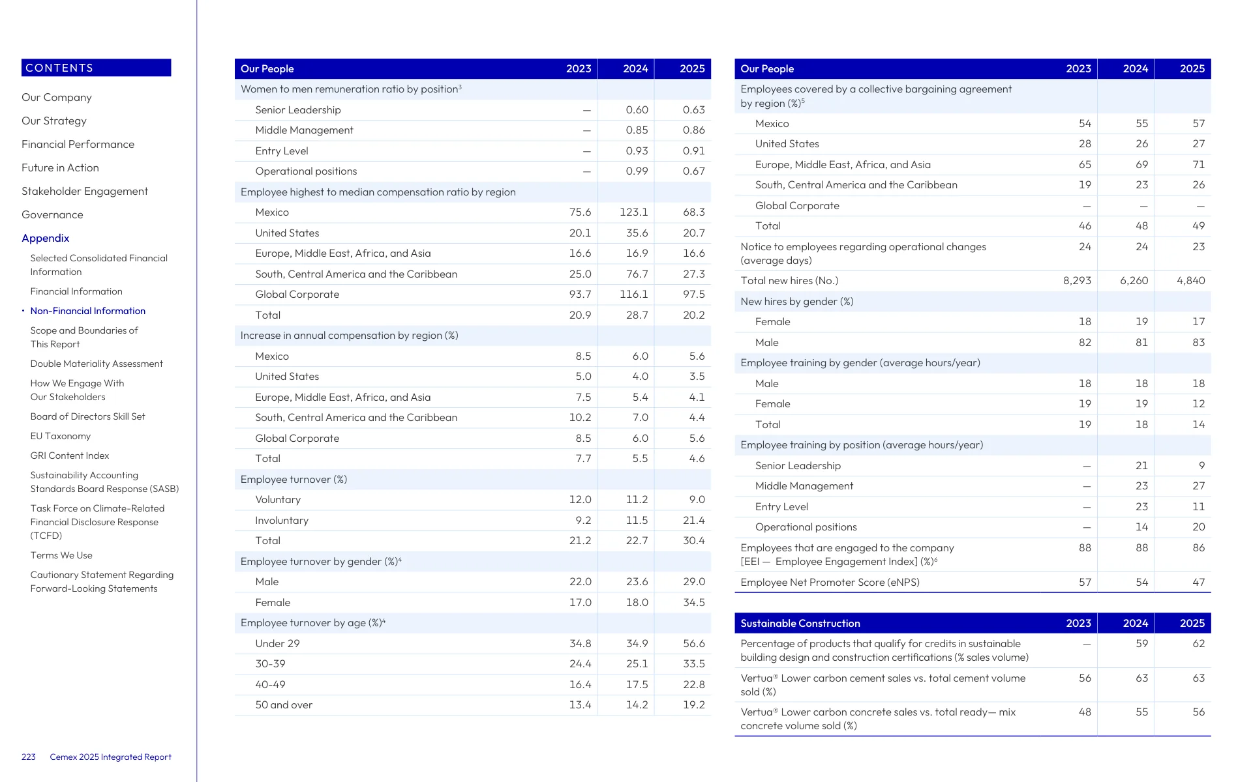
Task: Select 'Employee highest to median compensation ratio by region'
Action: pyautogui.click(x=378, y=192)
